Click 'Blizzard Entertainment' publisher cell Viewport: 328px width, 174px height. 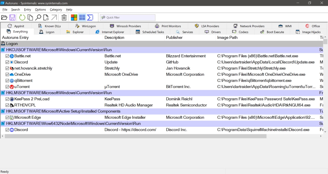click(x=186, y=56)
